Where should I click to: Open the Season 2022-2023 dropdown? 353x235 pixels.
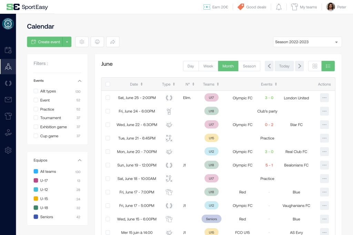pos(307,42)
